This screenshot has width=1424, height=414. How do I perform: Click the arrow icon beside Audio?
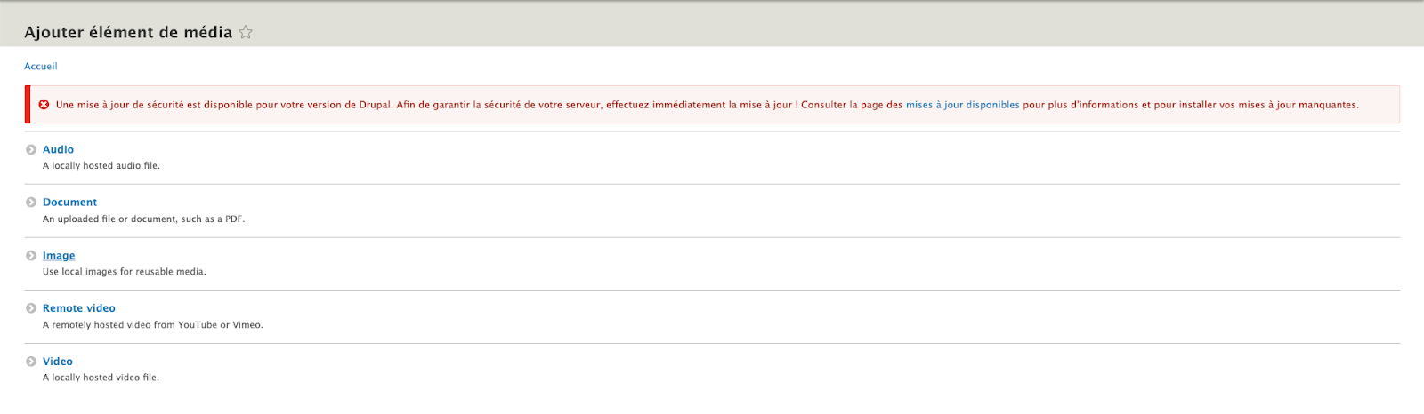coord(31,150)
